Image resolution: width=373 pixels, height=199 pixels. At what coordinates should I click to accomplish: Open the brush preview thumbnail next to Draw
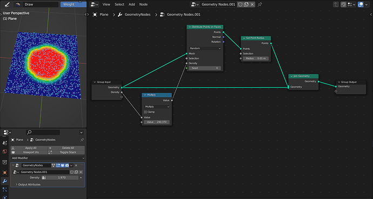18,4
